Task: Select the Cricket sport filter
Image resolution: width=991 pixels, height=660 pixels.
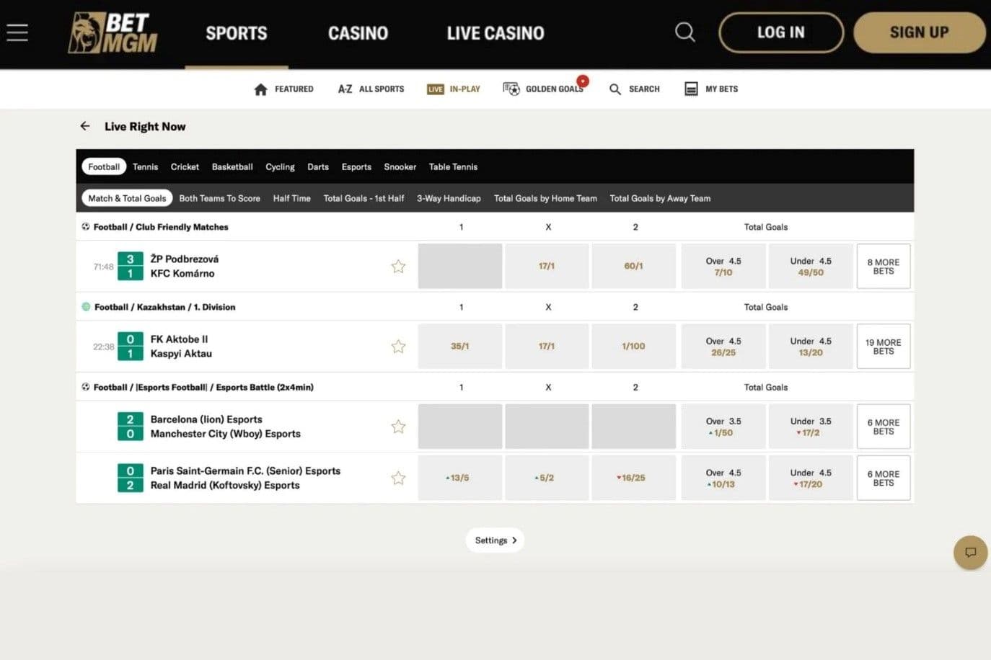Action: tap(185, 166)
